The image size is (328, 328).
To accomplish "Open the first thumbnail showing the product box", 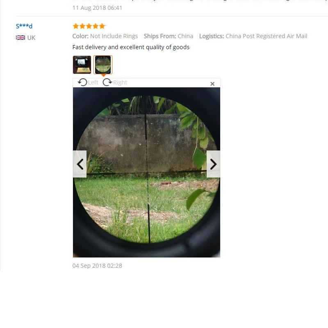I will pyautogui.click(x=82, y=65).
